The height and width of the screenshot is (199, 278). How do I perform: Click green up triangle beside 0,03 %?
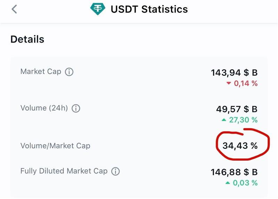[x=228, y=183]
